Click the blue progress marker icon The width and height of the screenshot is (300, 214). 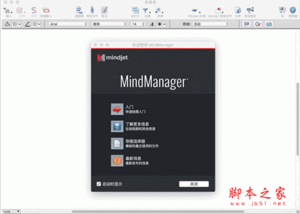(269, 24)
